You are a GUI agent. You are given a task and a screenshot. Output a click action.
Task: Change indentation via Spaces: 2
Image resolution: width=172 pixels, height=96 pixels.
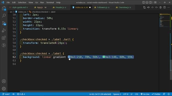tap(117, 94)
